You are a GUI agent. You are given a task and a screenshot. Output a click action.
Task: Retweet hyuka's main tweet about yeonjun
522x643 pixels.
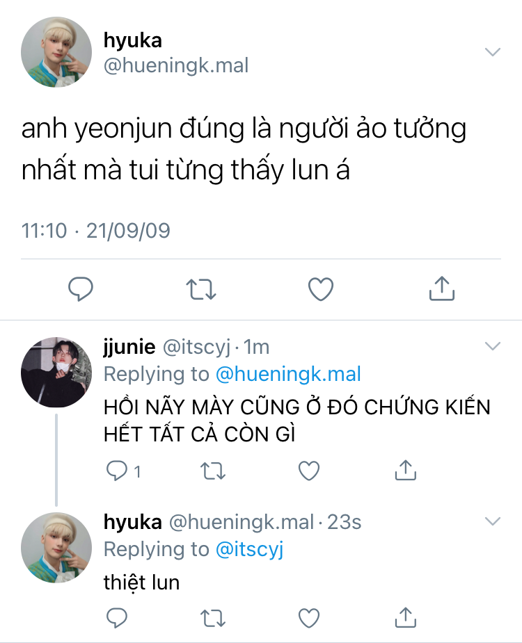point(201,289)
